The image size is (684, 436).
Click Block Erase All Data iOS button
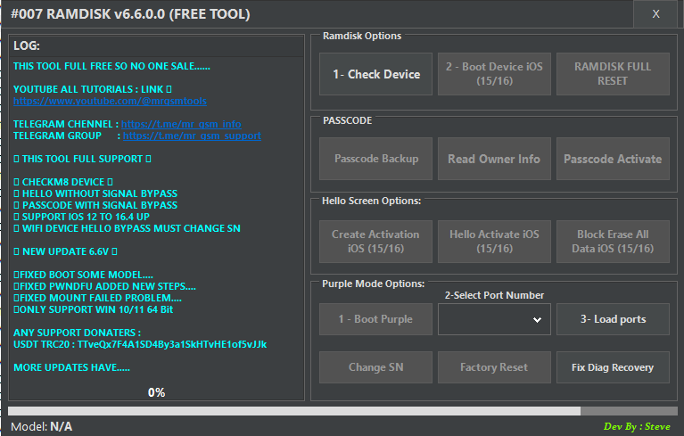tap(613, 242)
